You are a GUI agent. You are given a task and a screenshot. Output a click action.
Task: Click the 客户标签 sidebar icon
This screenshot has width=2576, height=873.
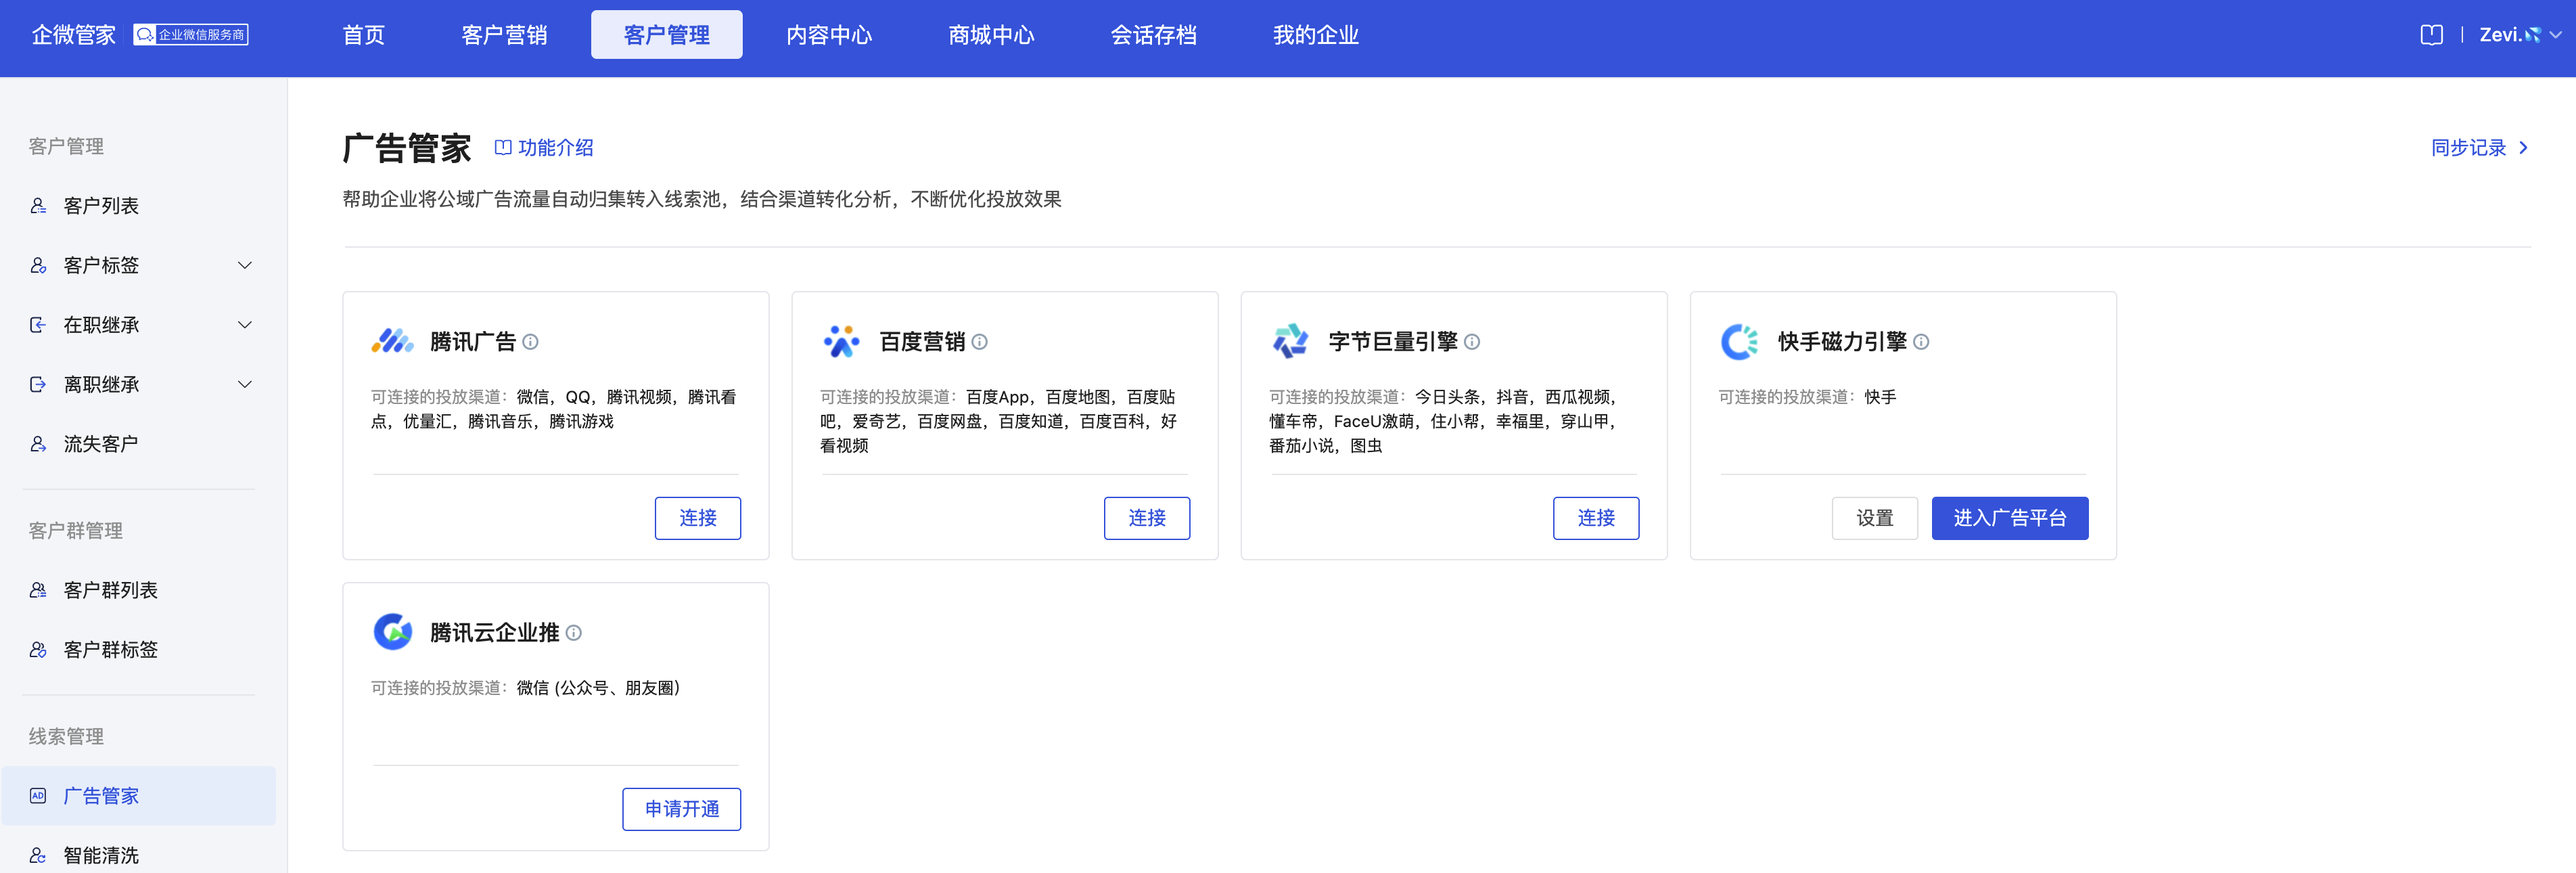click(x=38, y=265)
